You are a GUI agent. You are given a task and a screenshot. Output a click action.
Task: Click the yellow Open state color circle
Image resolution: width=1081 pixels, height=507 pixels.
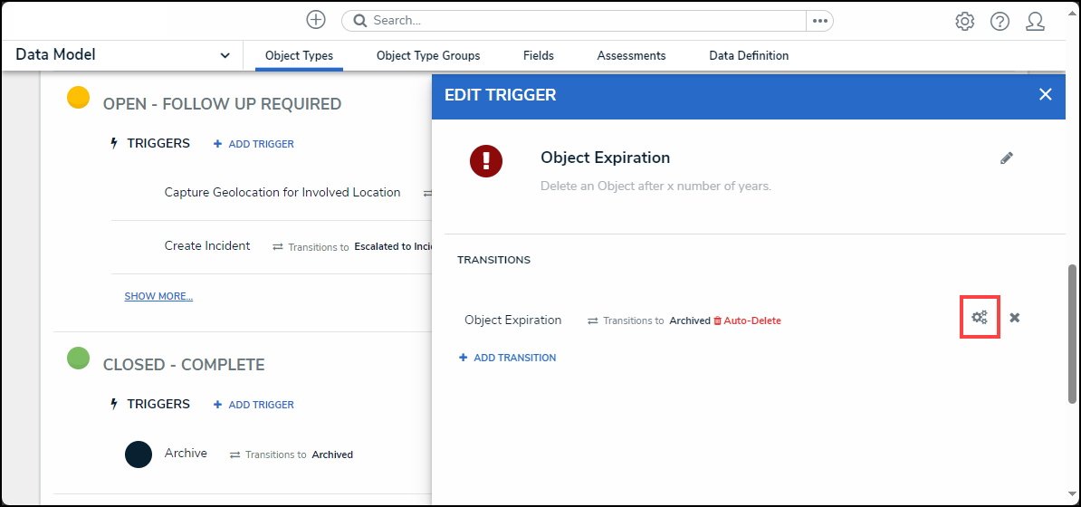coord(79,98)
